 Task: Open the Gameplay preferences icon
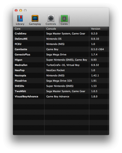(x=35, y=20)
